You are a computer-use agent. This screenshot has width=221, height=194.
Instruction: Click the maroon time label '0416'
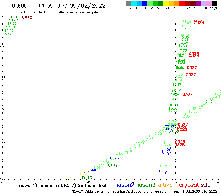[27, 17]
